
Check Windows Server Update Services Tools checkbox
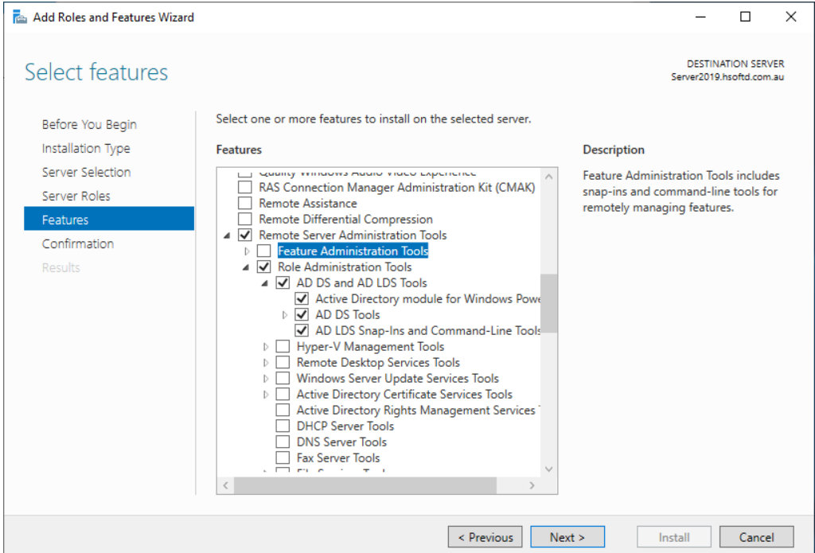coord(283,379)
